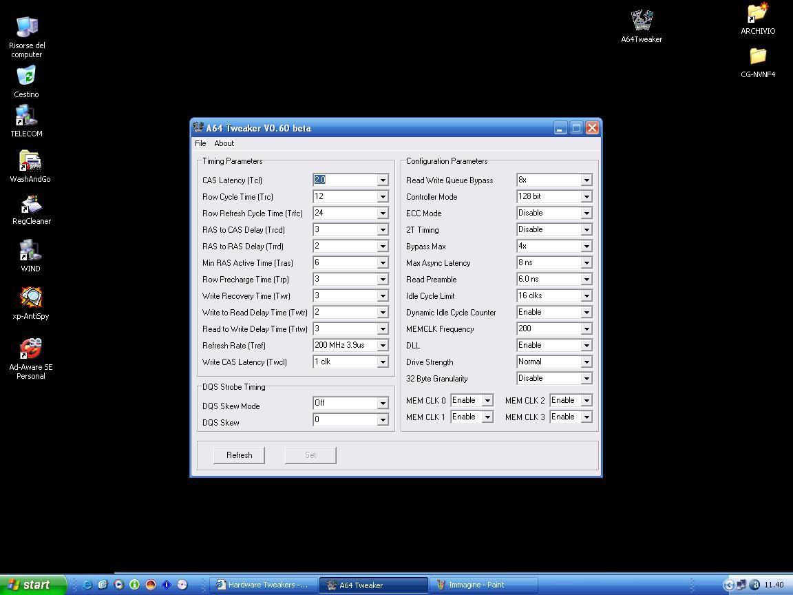Select the Ad-Aware SE Personal shortcut

(31, 359)
